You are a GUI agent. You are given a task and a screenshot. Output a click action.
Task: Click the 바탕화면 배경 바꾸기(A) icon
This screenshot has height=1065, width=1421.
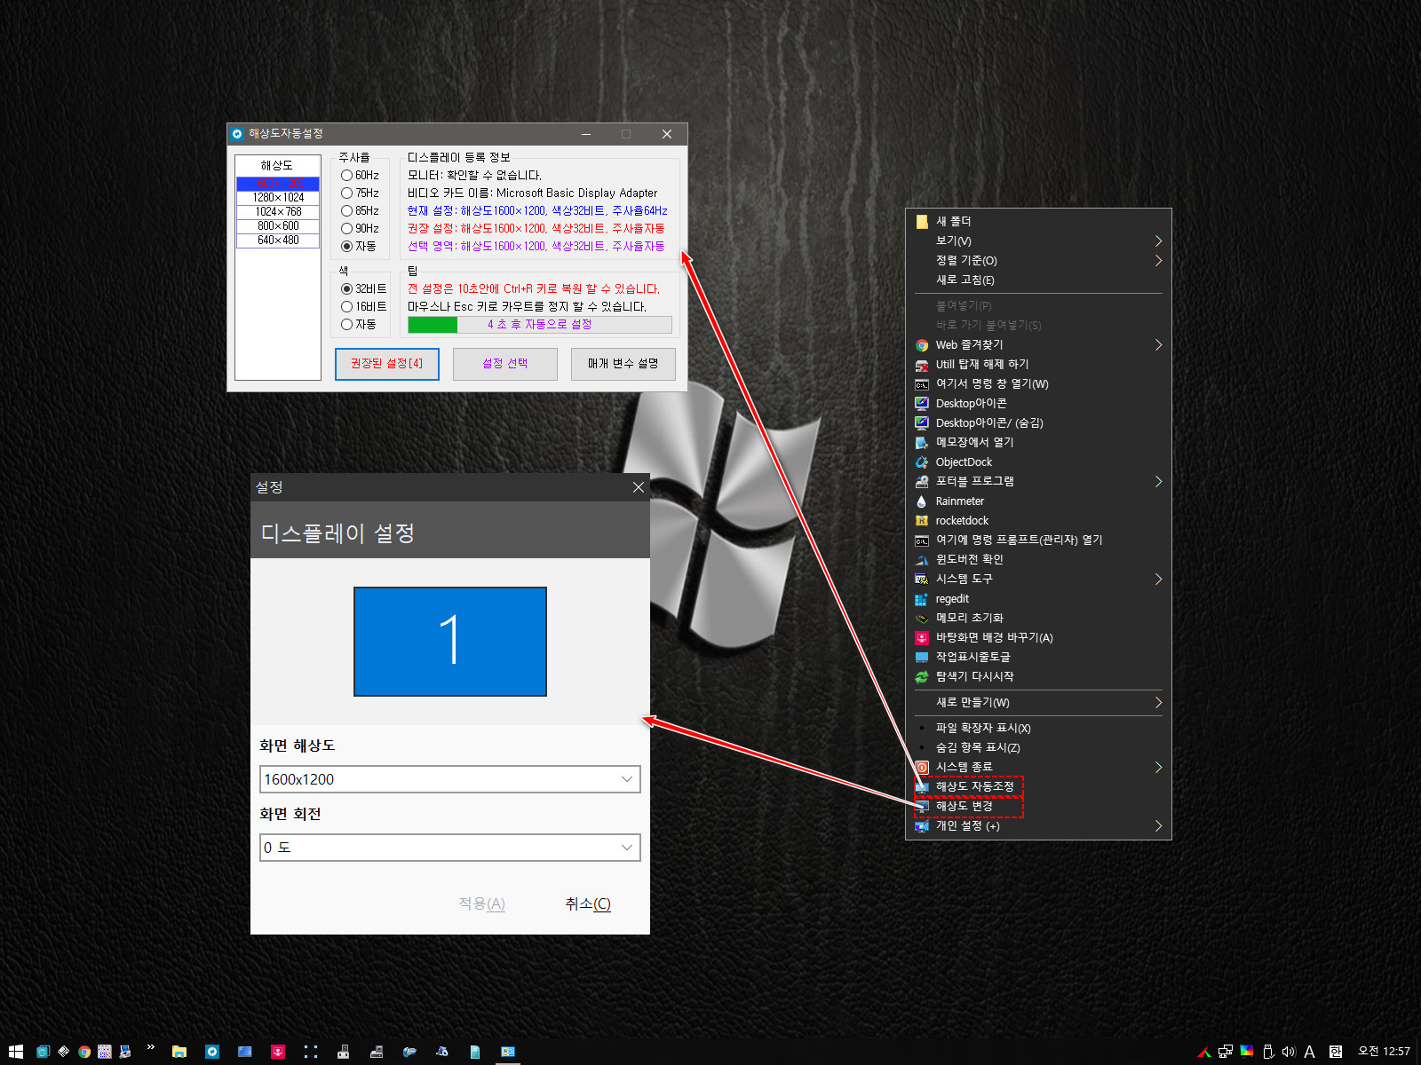(x=922, y=638)
